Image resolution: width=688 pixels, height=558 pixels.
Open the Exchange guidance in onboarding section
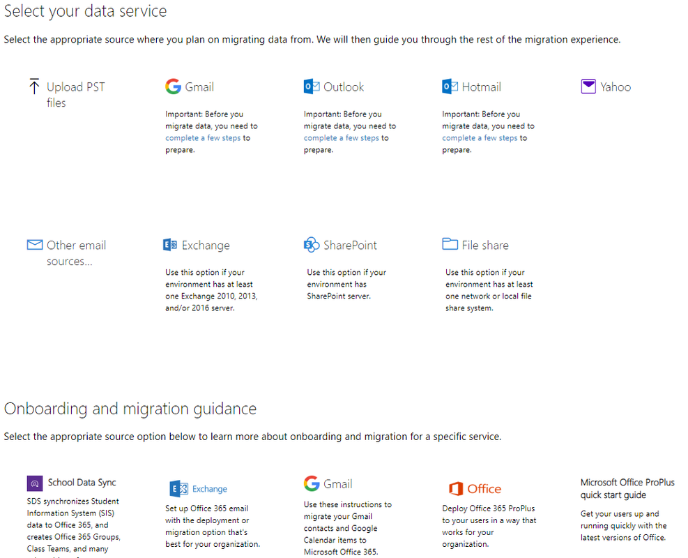pyautogui.click(x=209, y=489)
